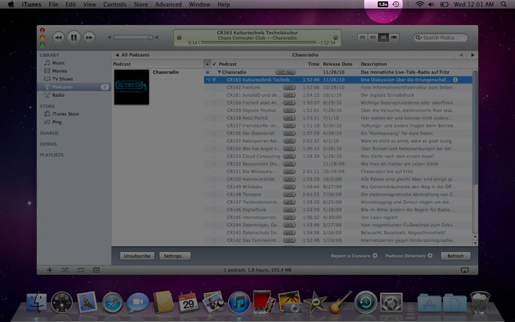Go to next page with right arrow
This screenshot has width=515, height=322.
(473, 55)
